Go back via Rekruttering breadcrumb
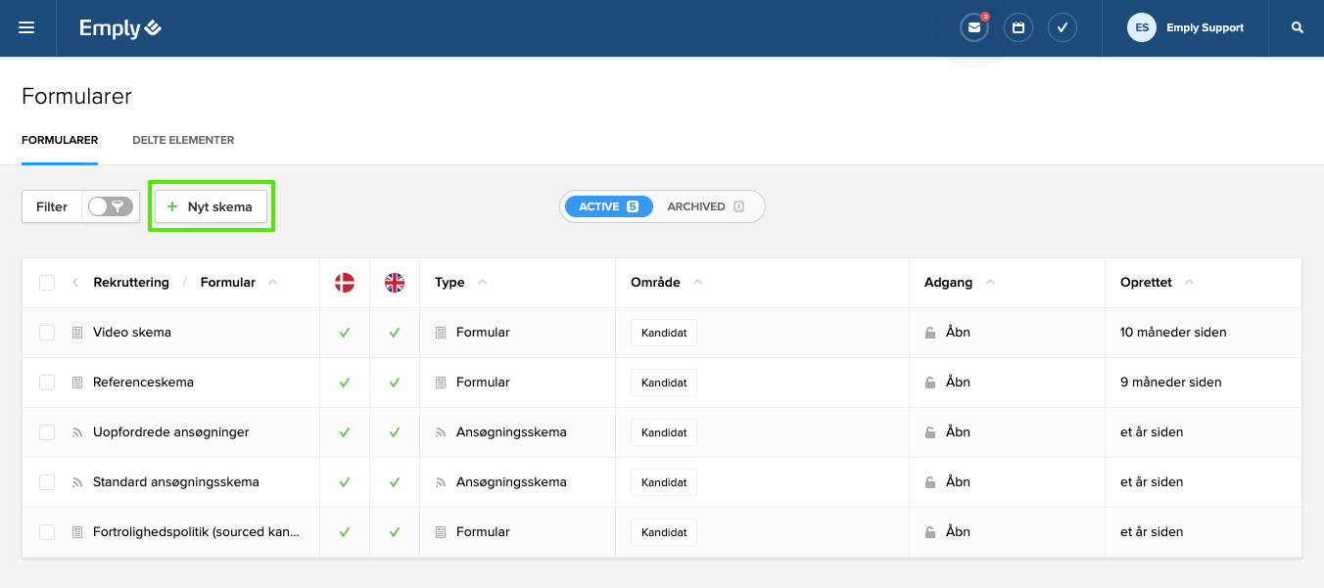The height and width of the screenshot is (588, 1324). pos(130,283)
